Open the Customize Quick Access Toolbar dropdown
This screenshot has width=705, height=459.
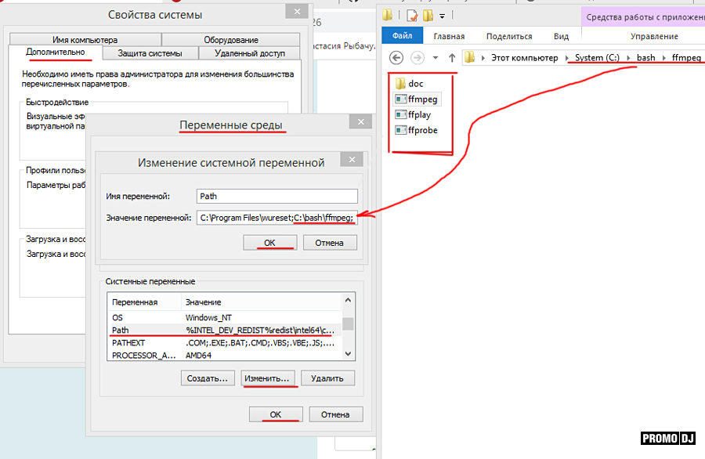[442, 16]
